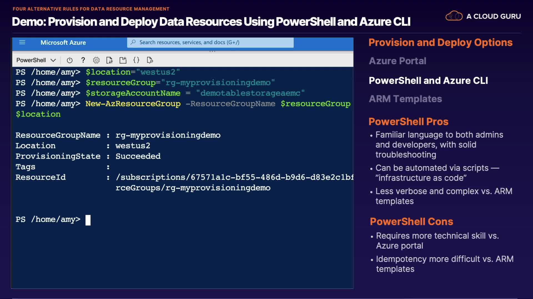This screenshot has width=533, height=299.
Task: Click the A Cloud Guru logo
Action: point(483,16)
